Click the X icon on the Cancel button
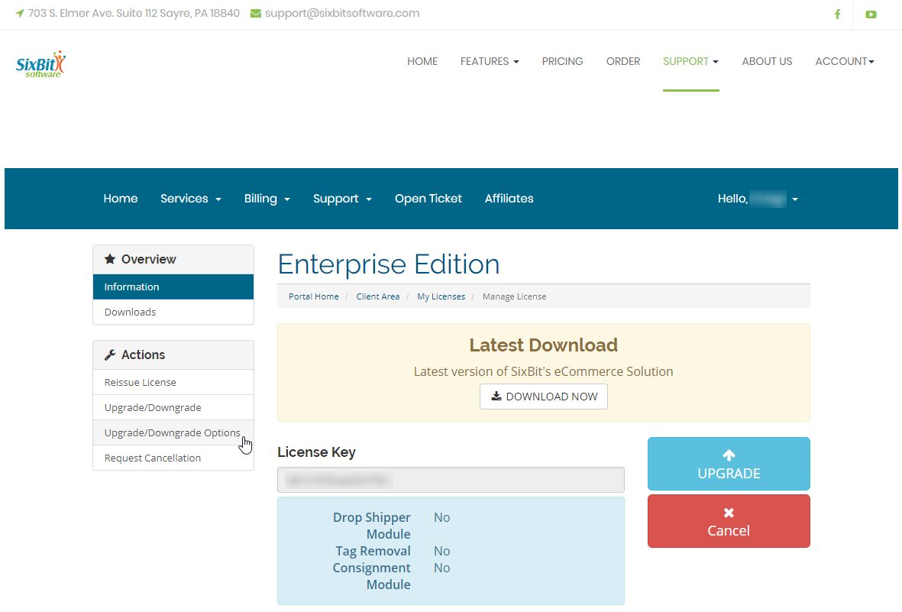Image resolution: width=902 pixels, height=612 pixels. click(729, 513)
